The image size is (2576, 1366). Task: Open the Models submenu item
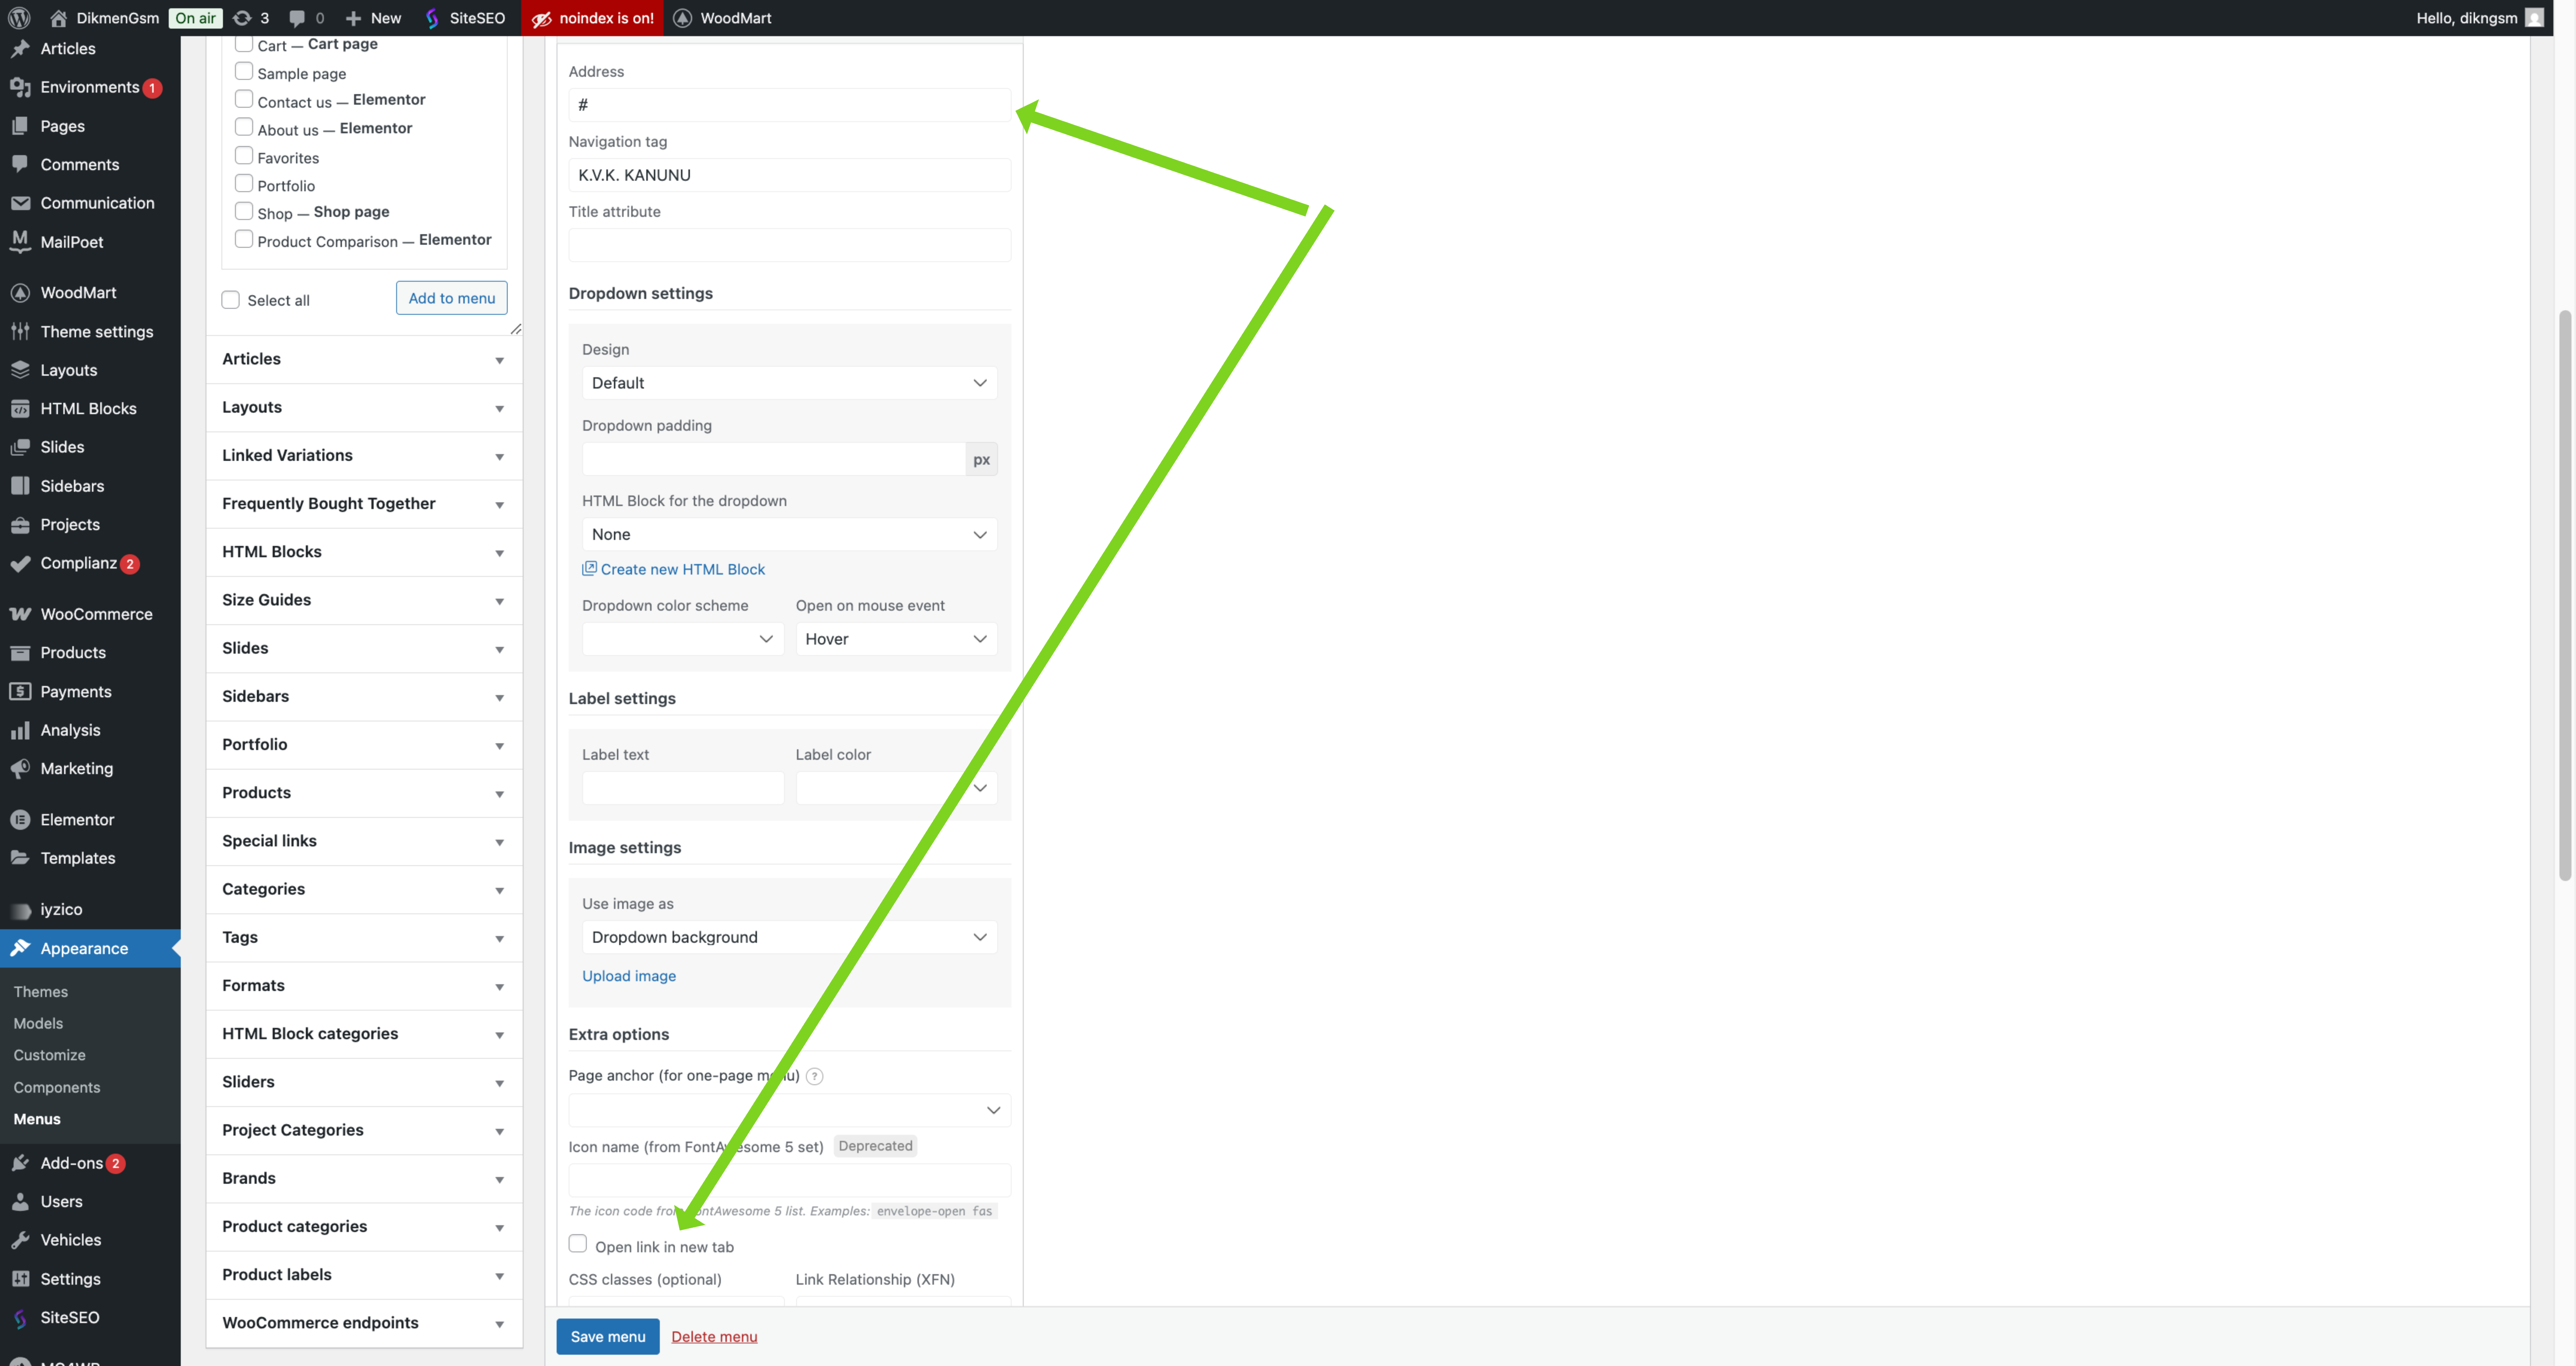(x=38, y=1023)
